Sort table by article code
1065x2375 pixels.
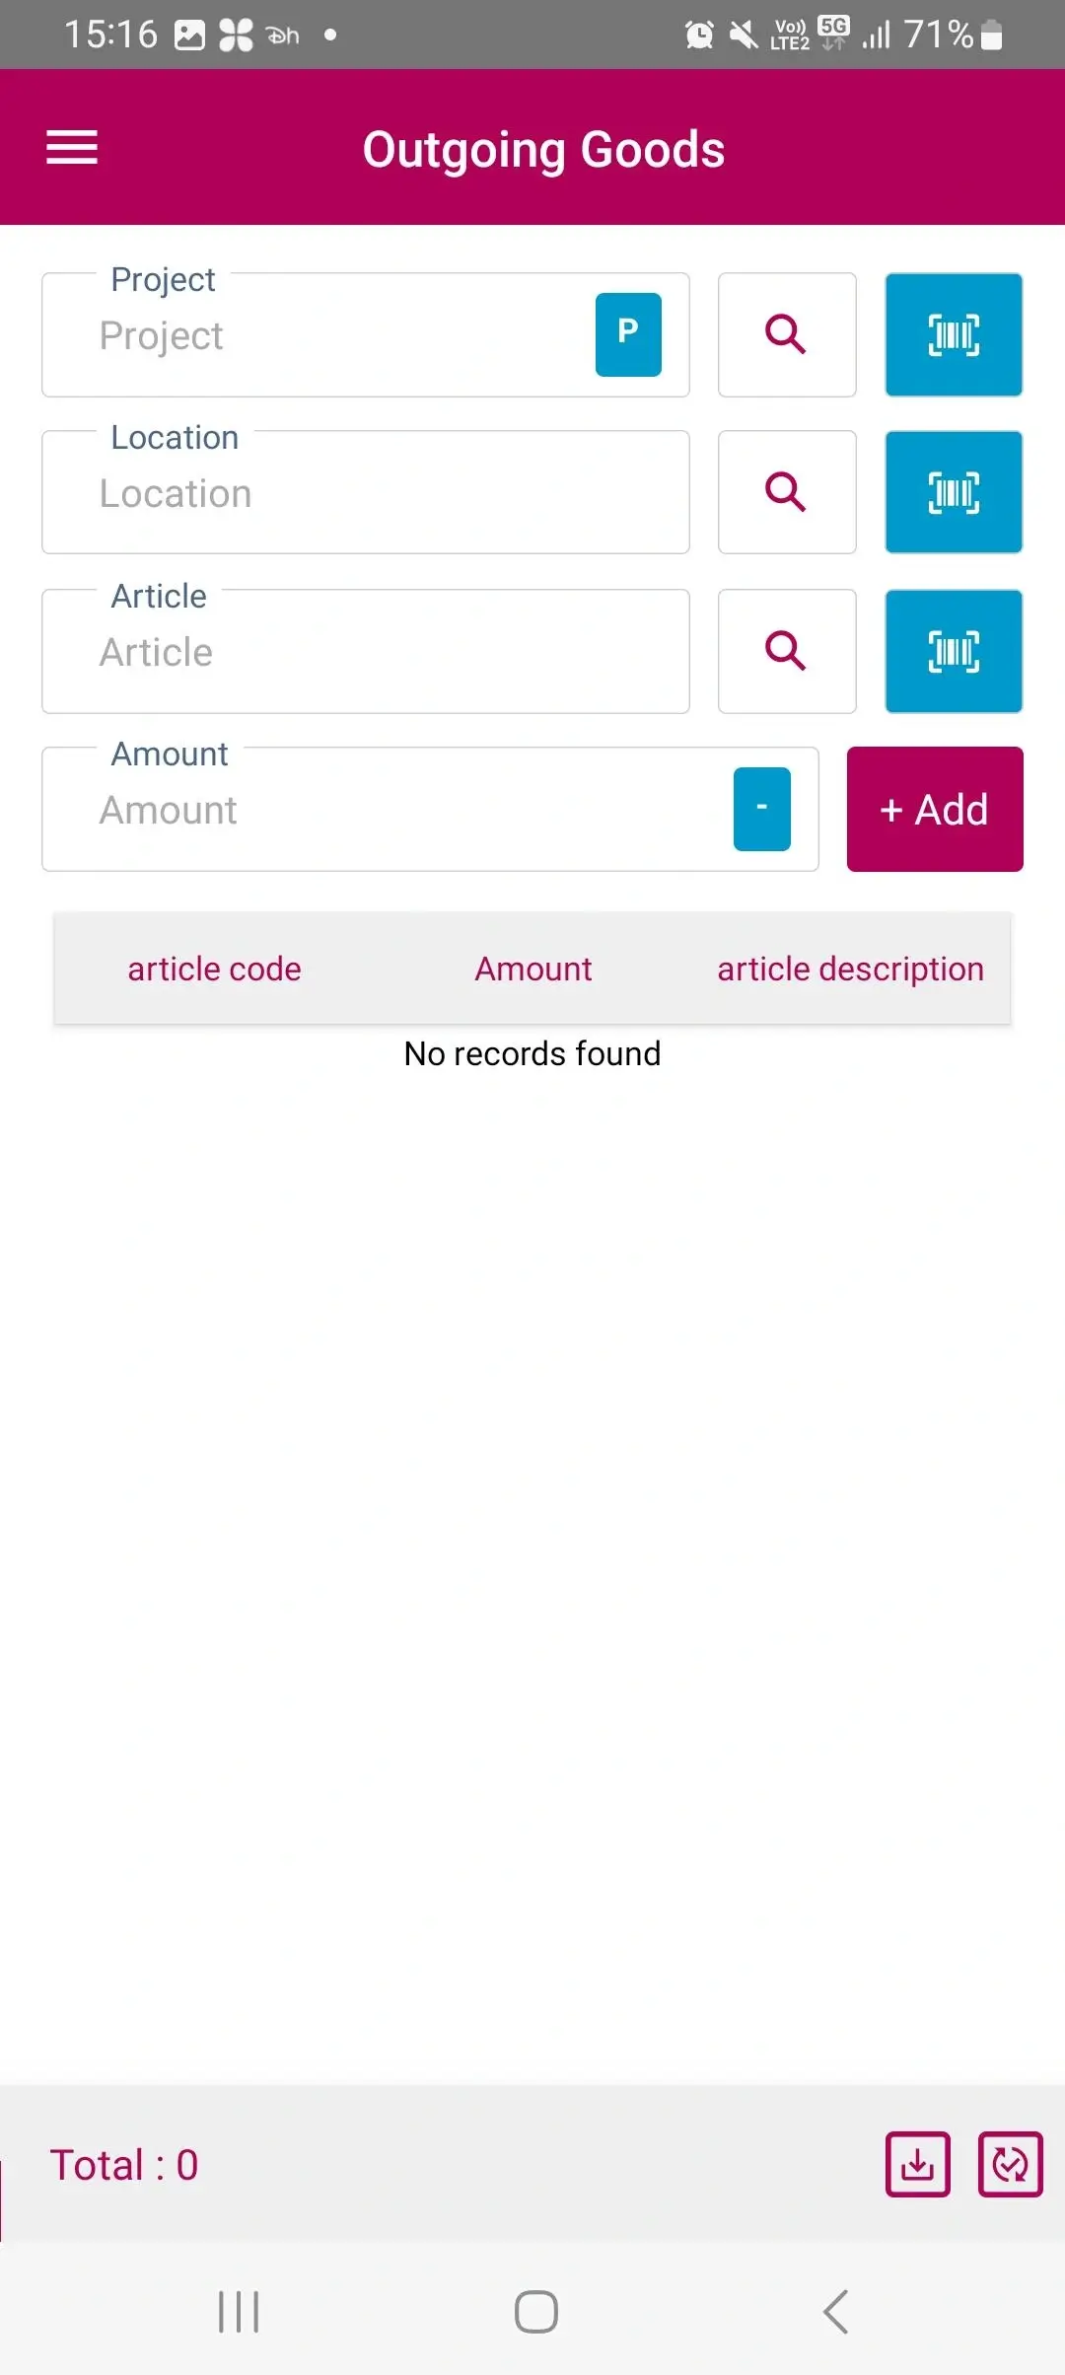click(213, 968)
